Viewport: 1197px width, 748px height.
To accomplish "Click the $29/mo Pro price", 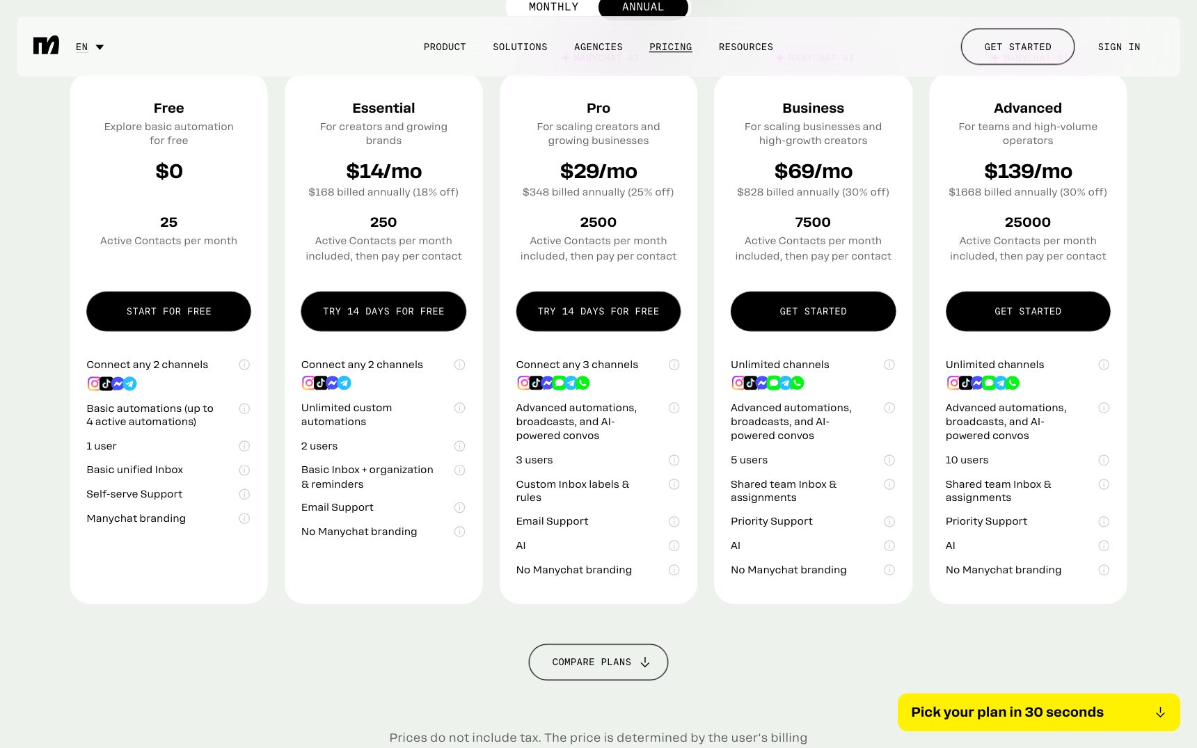I will pos(598,171).
